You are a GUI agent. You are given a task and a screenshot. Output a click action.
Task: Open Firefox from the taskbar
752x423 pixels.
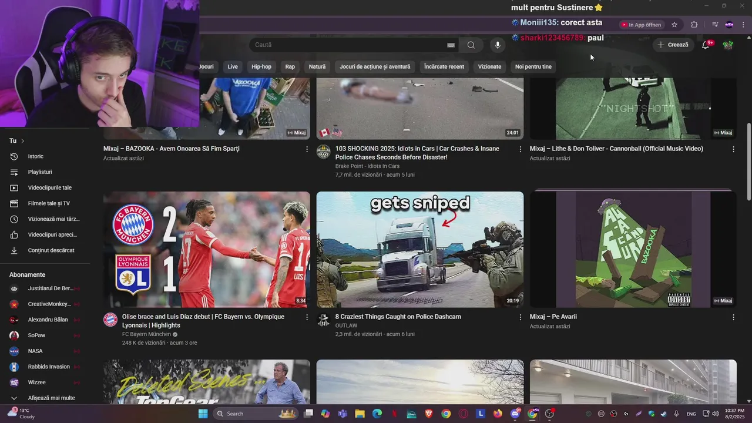(498, 414)
